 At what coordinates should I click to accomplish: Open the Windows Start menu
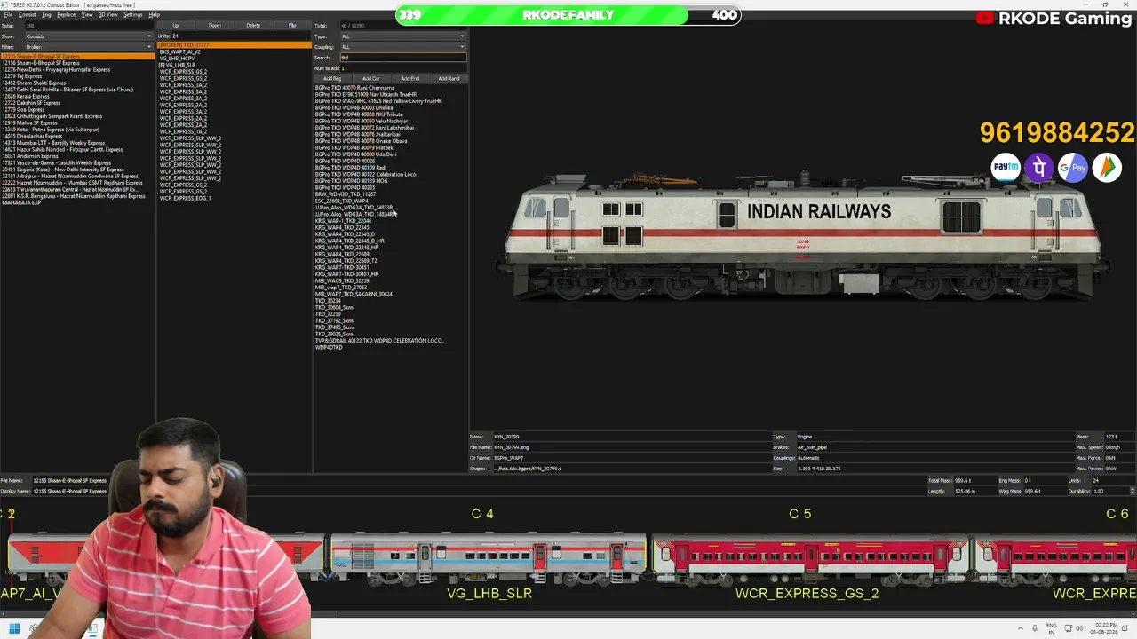point(14,629)
